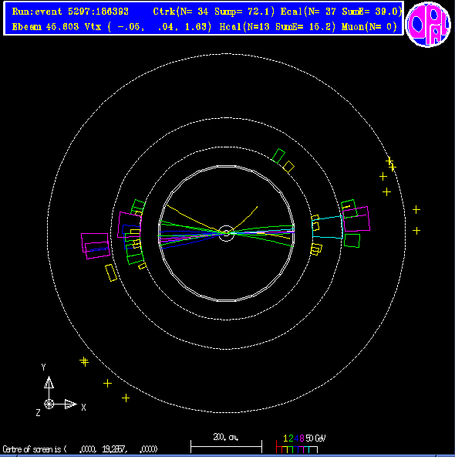The height and width of the screenshot is (457, 455).
Task: Pick the small central vertex circle
Action: [x=226, y=233]
